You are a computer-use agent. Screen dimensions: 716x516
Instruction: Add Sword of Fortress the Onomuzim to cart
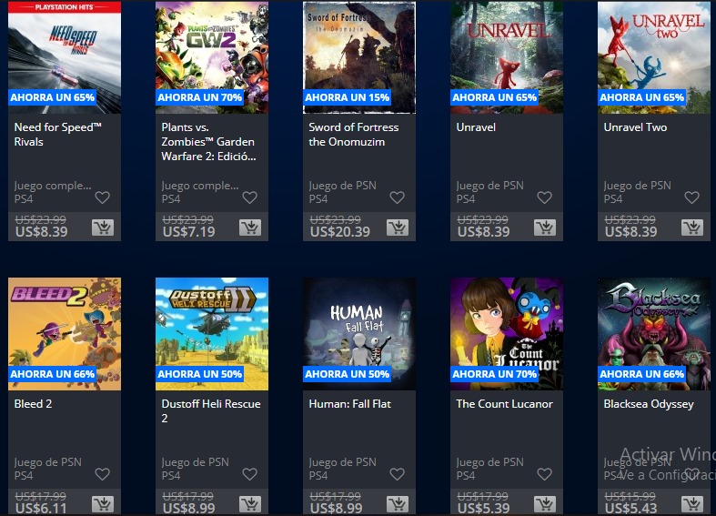click(398, 227)
